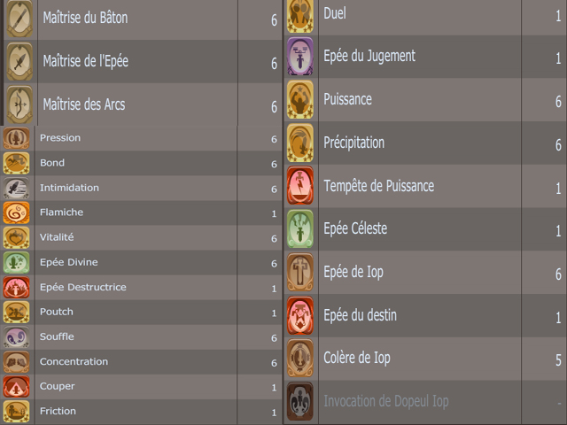Click the Intimidation spell name
Viewport: 567px width, 425px height.
pos(69,188)
